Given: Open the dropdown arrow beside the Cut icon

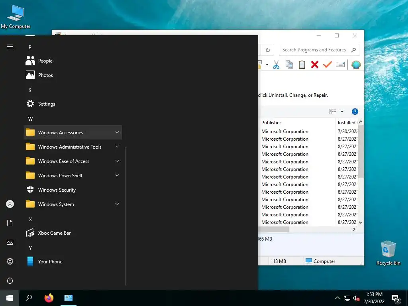Looking at the screenshot, I should coord(267,65).
